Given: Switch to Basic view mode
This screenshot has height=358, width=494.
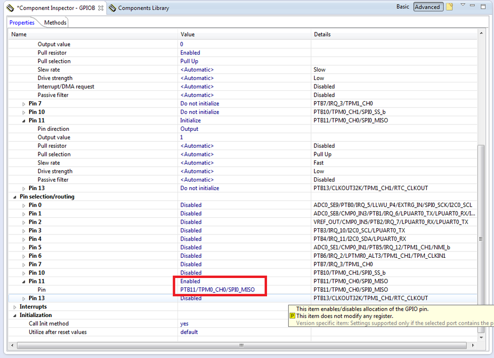Looking at the screenshot, I should click(403, 6).
